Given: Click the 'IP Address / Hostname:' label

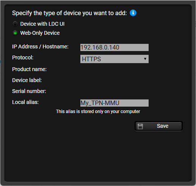Looking at the screenshot, I should (40, 46).
